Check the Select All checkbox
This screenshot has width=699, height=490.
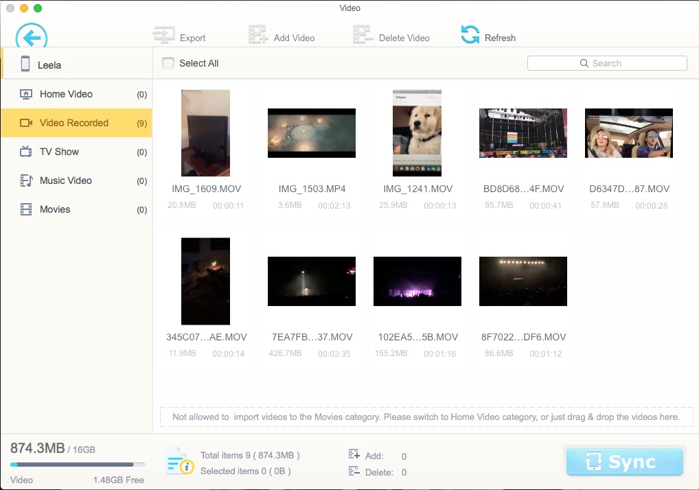coord(168,63)
